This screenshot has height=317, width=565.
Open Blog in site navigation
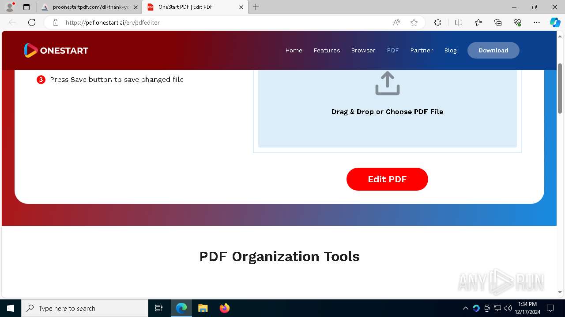[450, 50]
